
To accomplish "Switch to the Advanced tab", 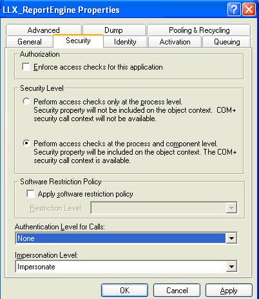I will pos(44,30).
